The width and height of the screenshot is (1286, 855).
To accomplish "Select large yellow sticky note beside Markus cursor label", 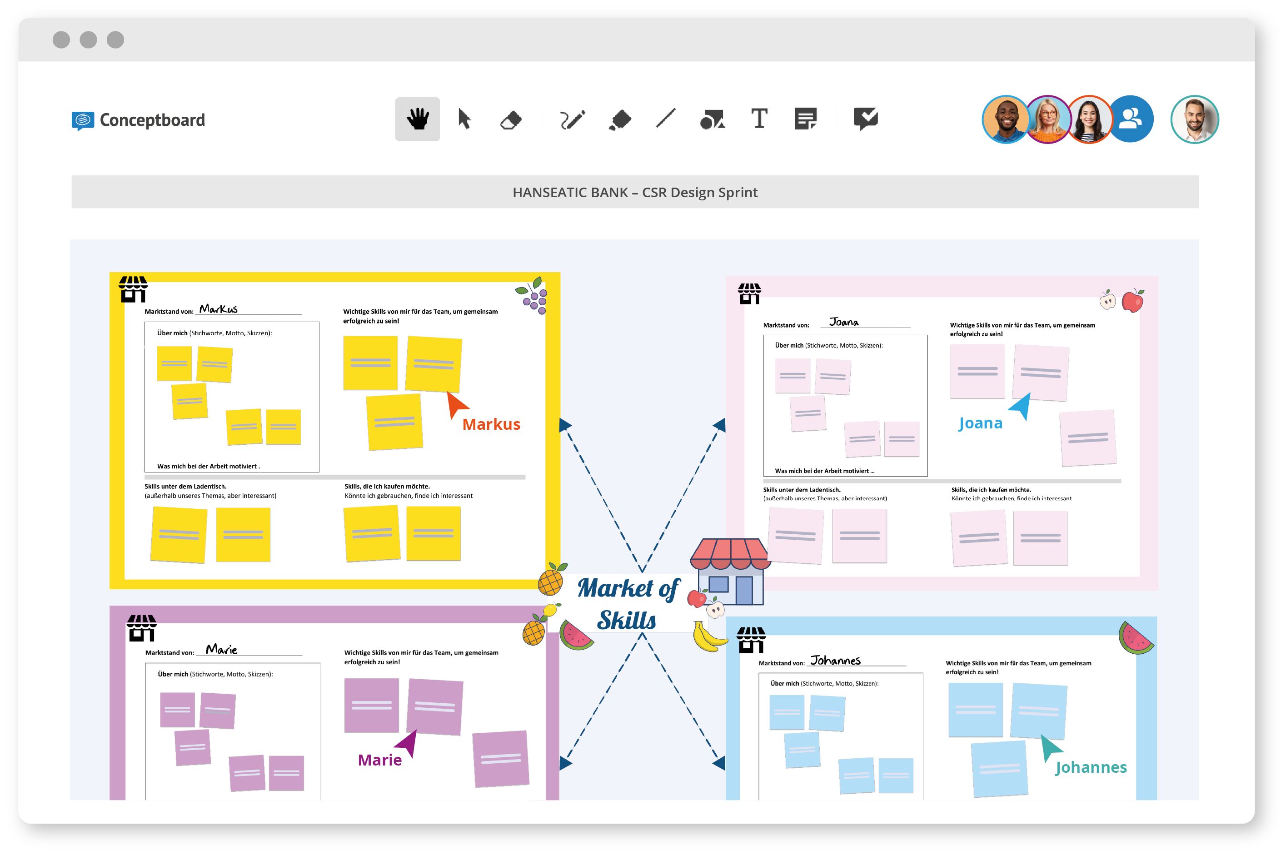I will pos(395,423).
